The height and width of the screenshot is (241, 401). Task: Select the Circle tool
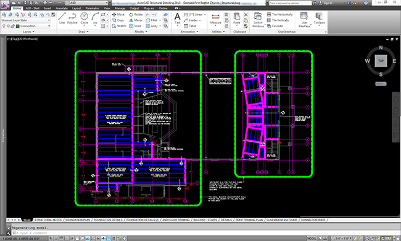84,18
